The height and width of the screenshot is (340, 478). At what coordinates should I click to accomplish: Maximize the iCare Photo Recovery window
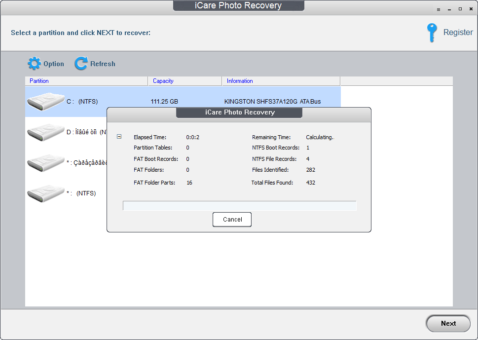(x=460, y=9)
